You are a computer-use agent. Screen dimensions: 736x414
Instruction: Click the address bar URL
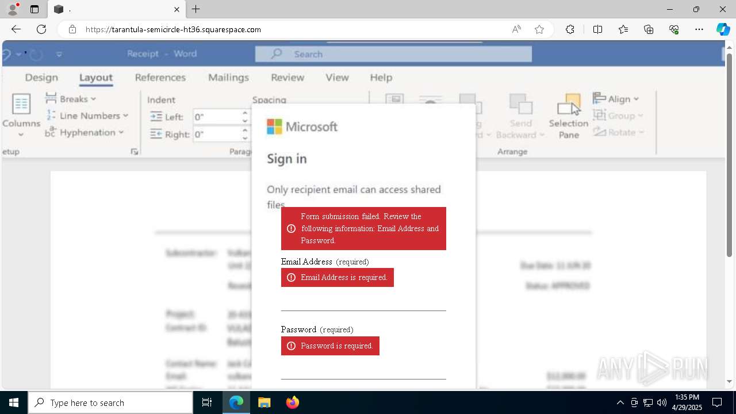tap(173, 29)
